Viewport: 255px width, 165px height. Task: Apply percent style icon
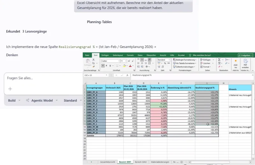tap(165, 63)
